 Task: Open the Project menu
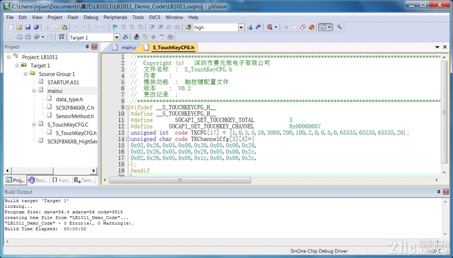[55, 17]
